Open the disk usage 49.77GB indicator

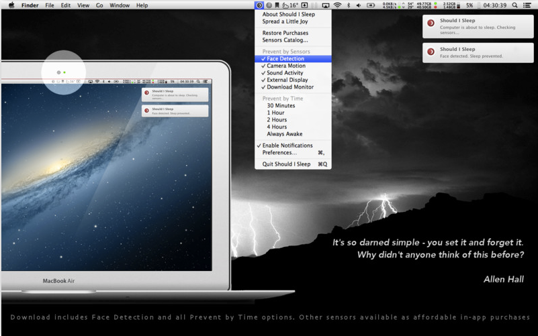[427, 5]
